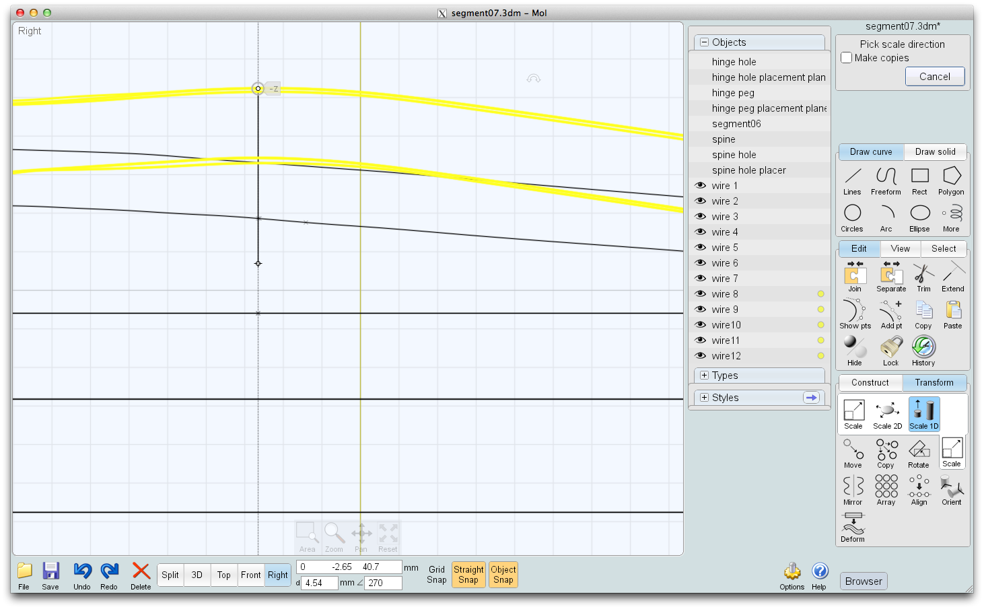Click the Save floppy disk icon
Screen dimensions: 984x609
(50, 576)
